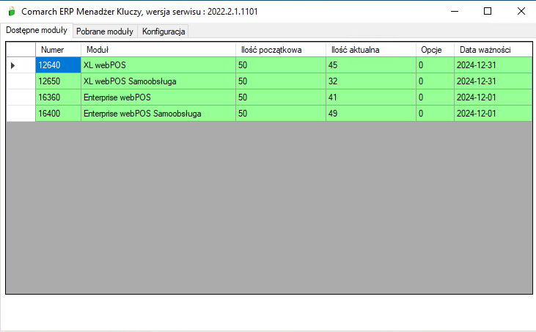Viewport: 536px width, 332px height.
Task: Click the XL webPOS Samoobsługa module cell
Action: (x=158, y=81)
